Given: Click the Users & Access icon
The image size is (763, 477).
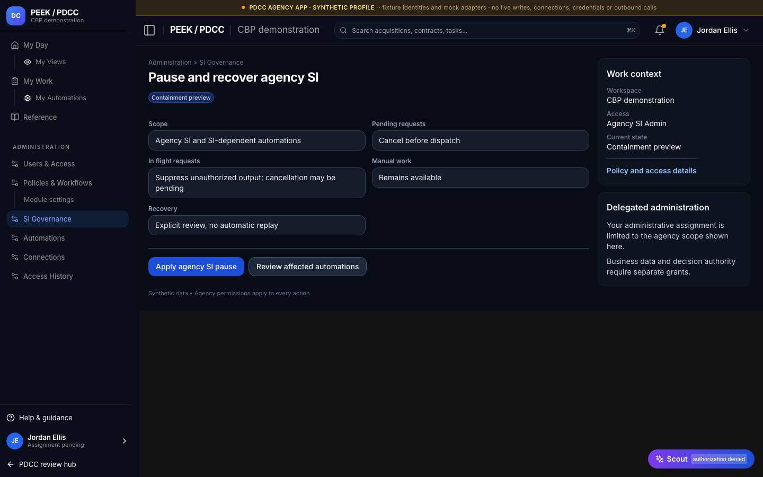Looking at the screenshot, I should click(x=15, y=164).
